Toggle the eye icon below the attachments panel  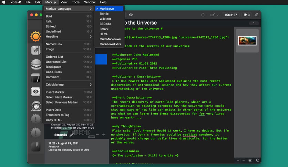[x=250, y=160]
